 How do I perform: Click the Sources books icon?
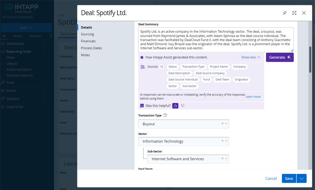point(143,67)
